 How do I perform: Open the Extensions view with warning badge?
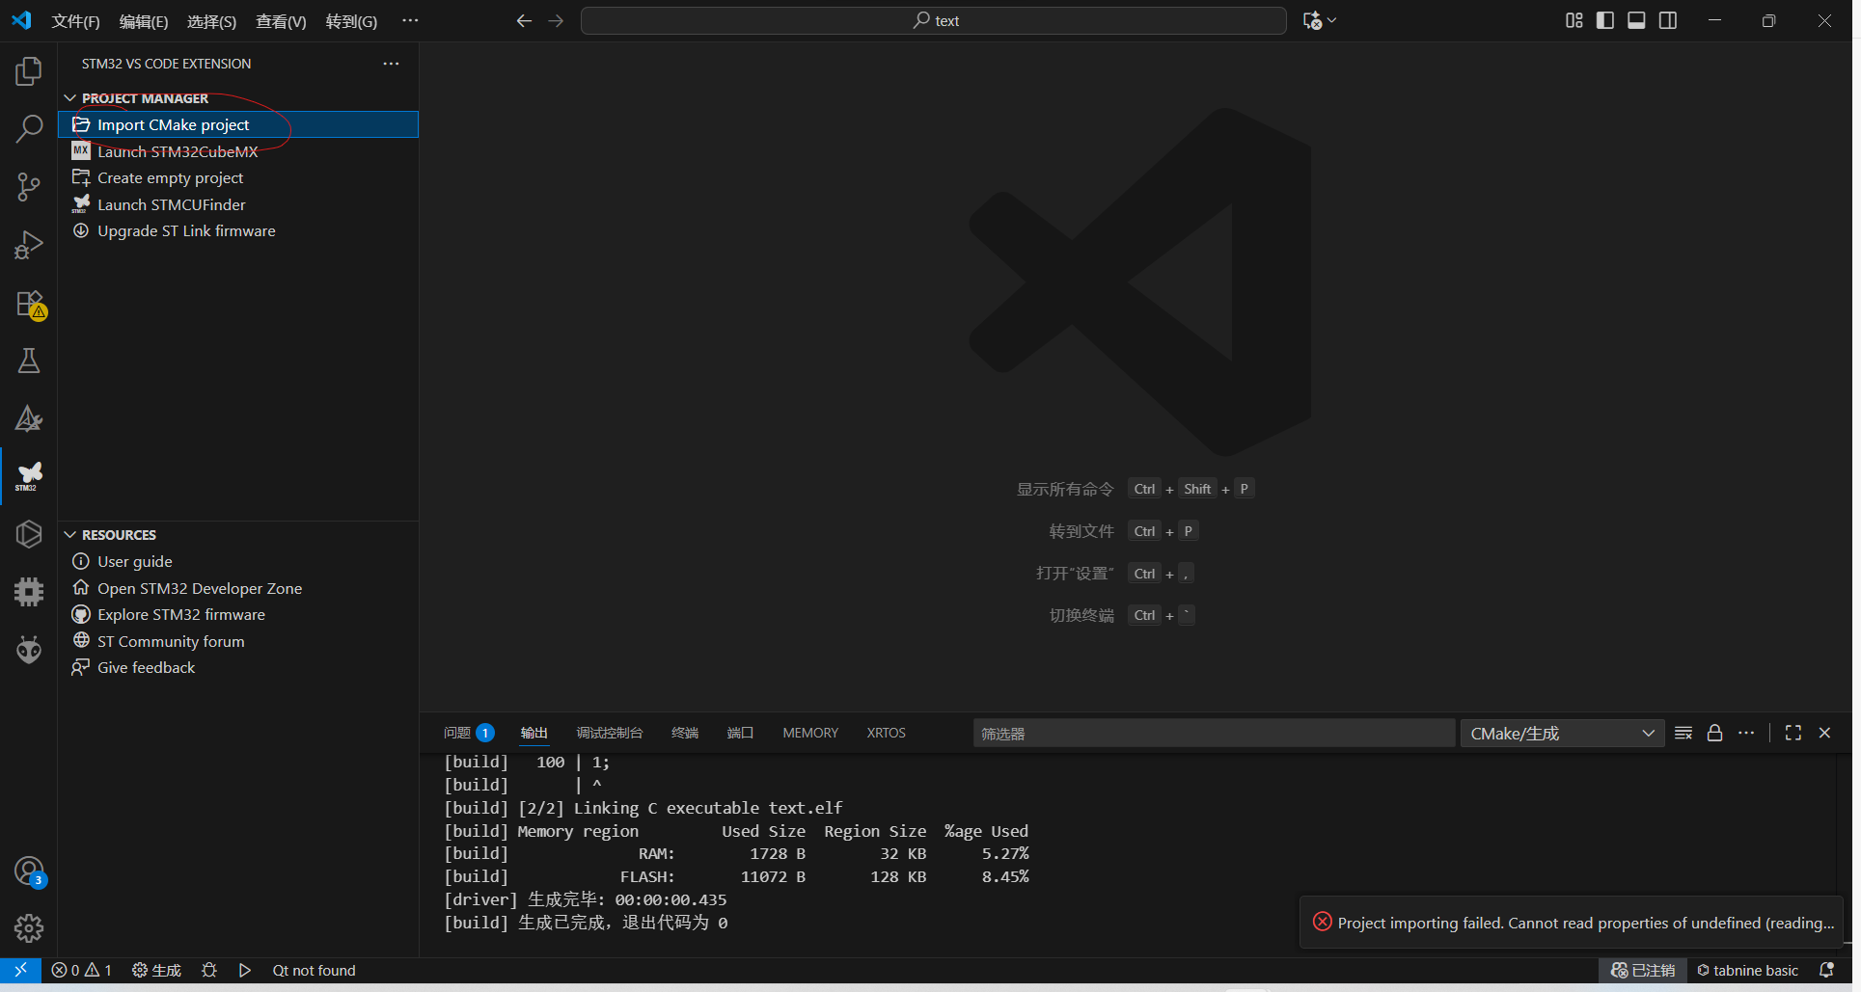click(x=29, y=304)
